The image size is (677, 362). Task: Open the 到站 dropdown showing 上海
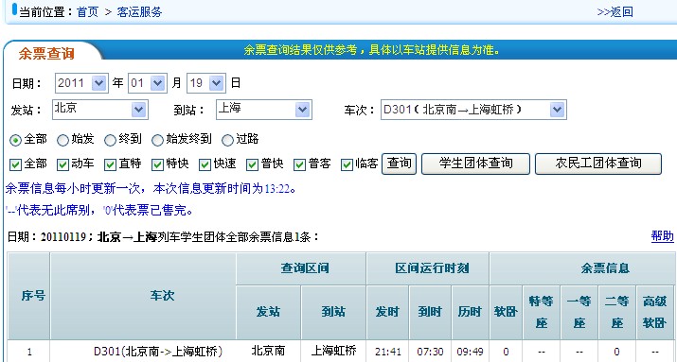[264, 110]
